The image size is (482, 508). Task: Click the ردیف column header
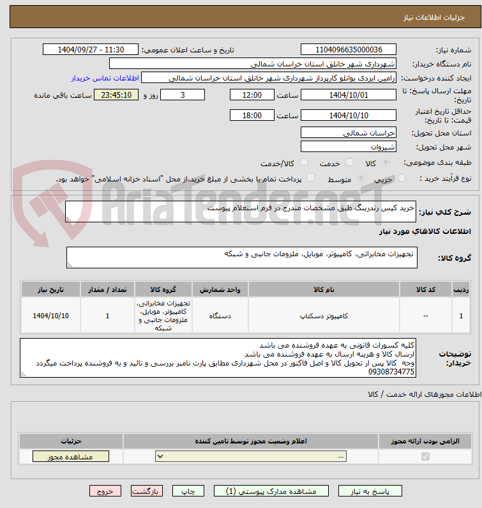click(461, 289)
